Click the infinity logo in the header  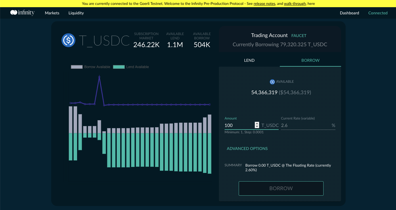22,13
